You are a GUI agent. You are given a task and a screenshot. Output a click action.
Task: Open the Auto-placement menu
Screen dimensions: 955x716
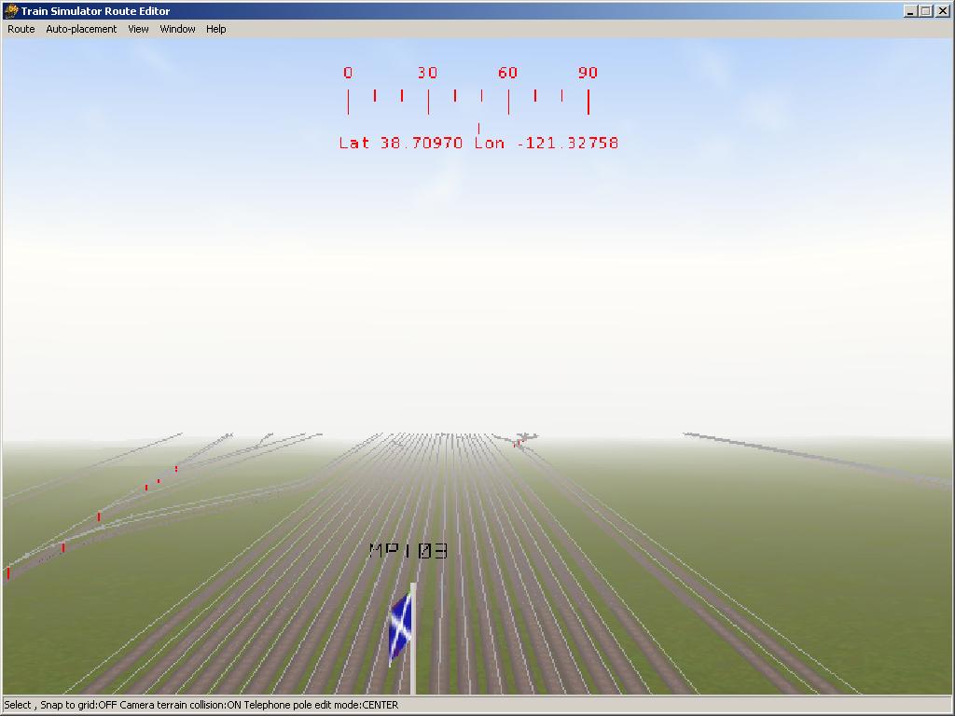click(81, 29)
